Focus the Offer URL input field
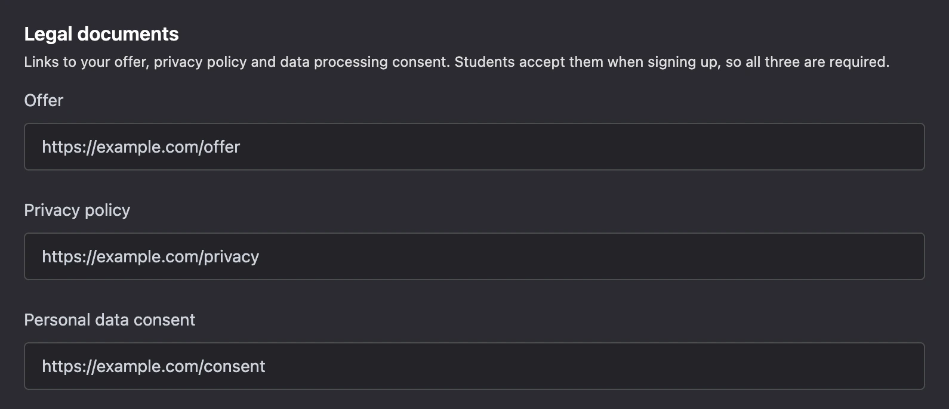The width and height of the screenshot is (949, 409). (474, 147)
